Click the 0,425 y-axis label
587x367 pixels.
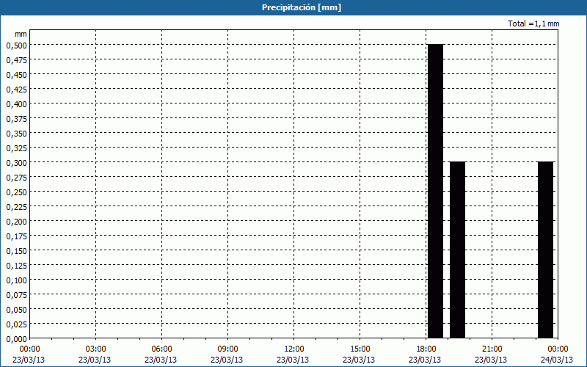point(16,89)
